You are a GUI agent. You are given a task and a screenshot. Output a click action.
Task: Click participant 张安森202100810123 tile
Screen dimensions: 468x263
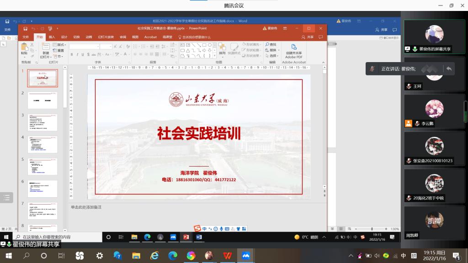tap(434, 148)
